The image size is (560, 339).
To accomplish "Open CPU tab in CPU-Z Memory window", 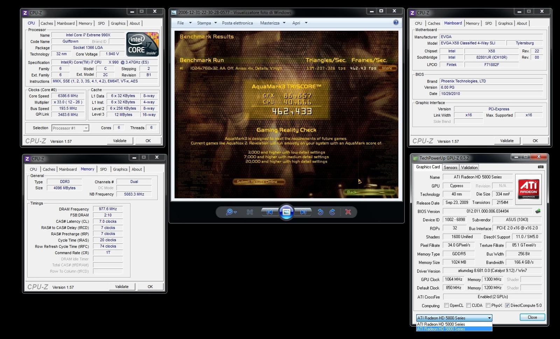I will pos(33,169).
